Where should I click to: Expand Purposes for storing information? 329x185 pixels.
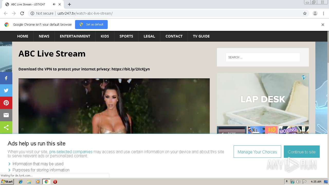39,170
